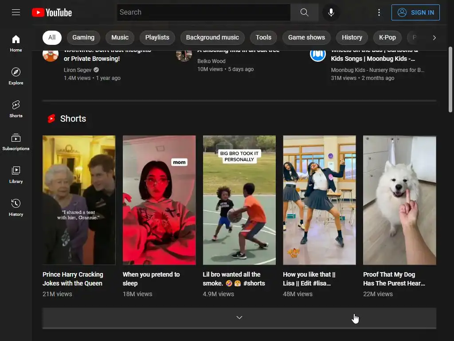Click '10M views • 5 days ago' text

pos(226,69)
